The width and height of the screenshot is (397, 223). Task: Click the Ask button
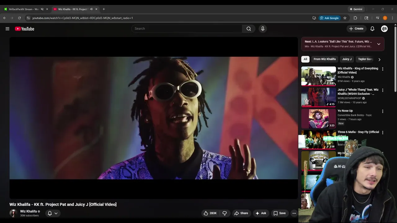coord(261,213)
